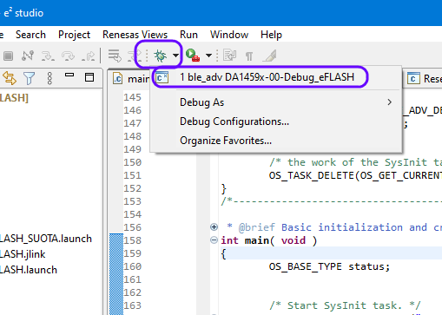Choose Organize Favorites... option

pos(226,141)
